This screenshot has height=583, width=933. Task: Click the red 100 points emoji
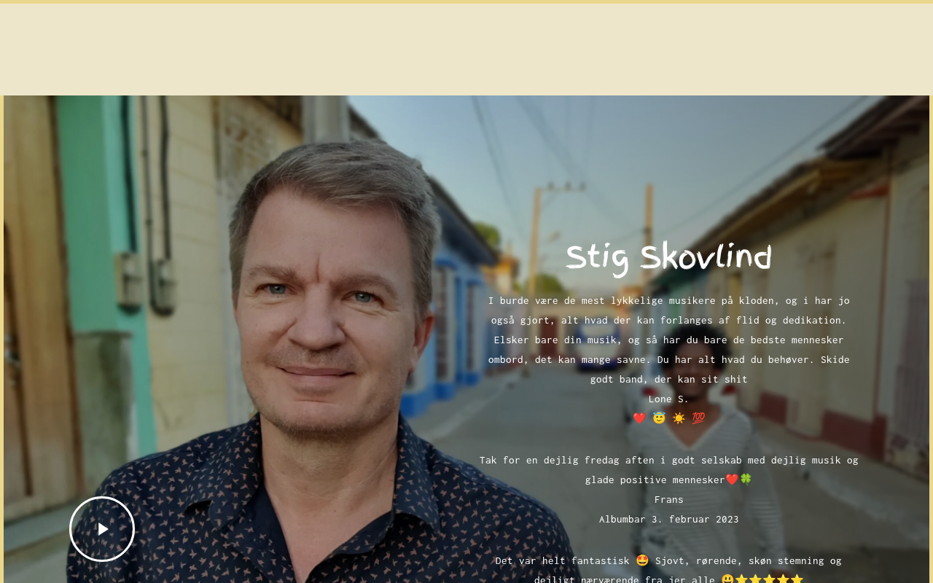click(698, 418)
